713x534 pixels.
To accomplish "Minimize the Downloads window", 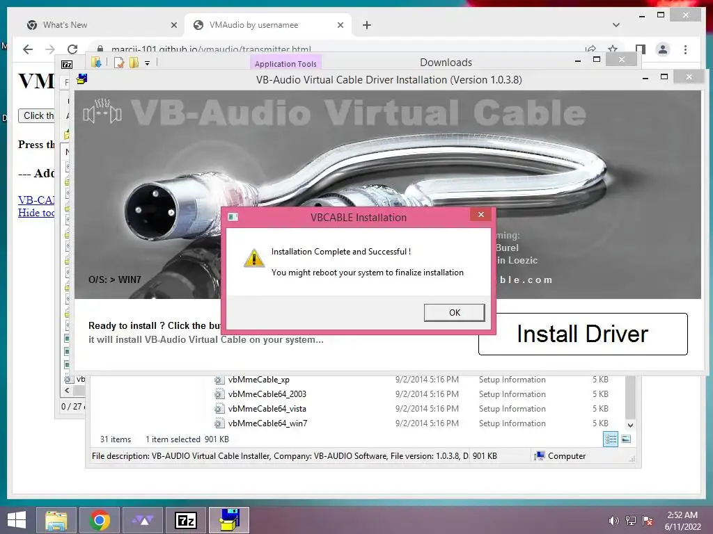I will pyautogui.click(x=577, y=60).
